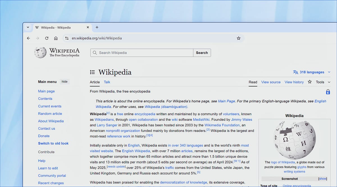
Task: Show the Screenshot in the infobox
Action: click(322, 179)
